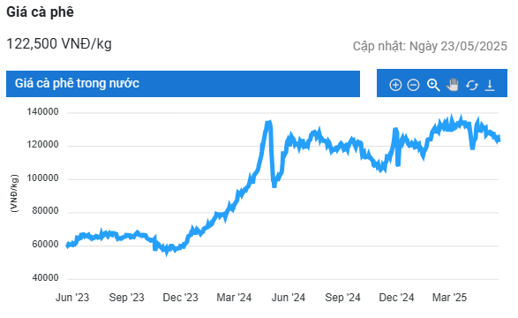518x318 pixels.
Task: Click the Sep '23 axis label
Action: click(x=127, y=298)
